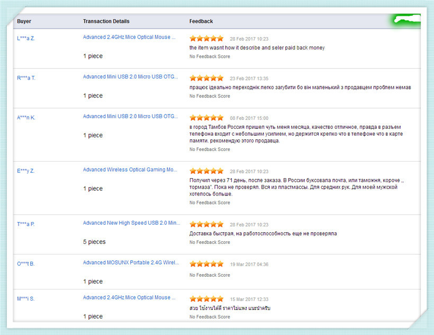Click the star rating dated 08 Feb 2017
This screenshot has height=335, width=434.
(206, 118)
